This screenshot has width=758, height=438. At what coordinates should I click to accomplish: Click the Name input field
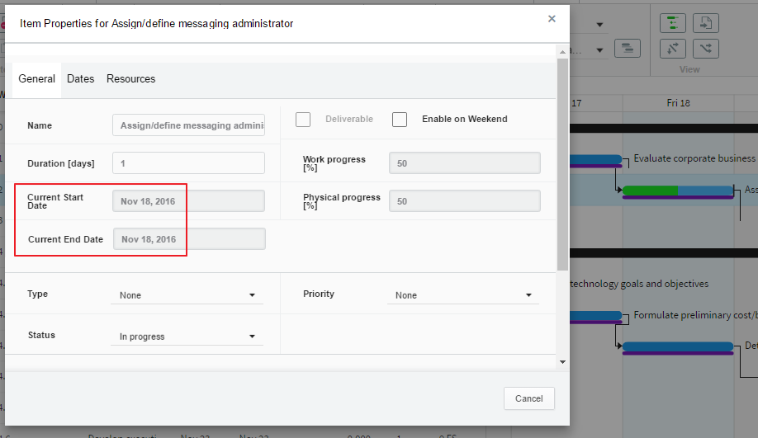click(x=188, y=125)
